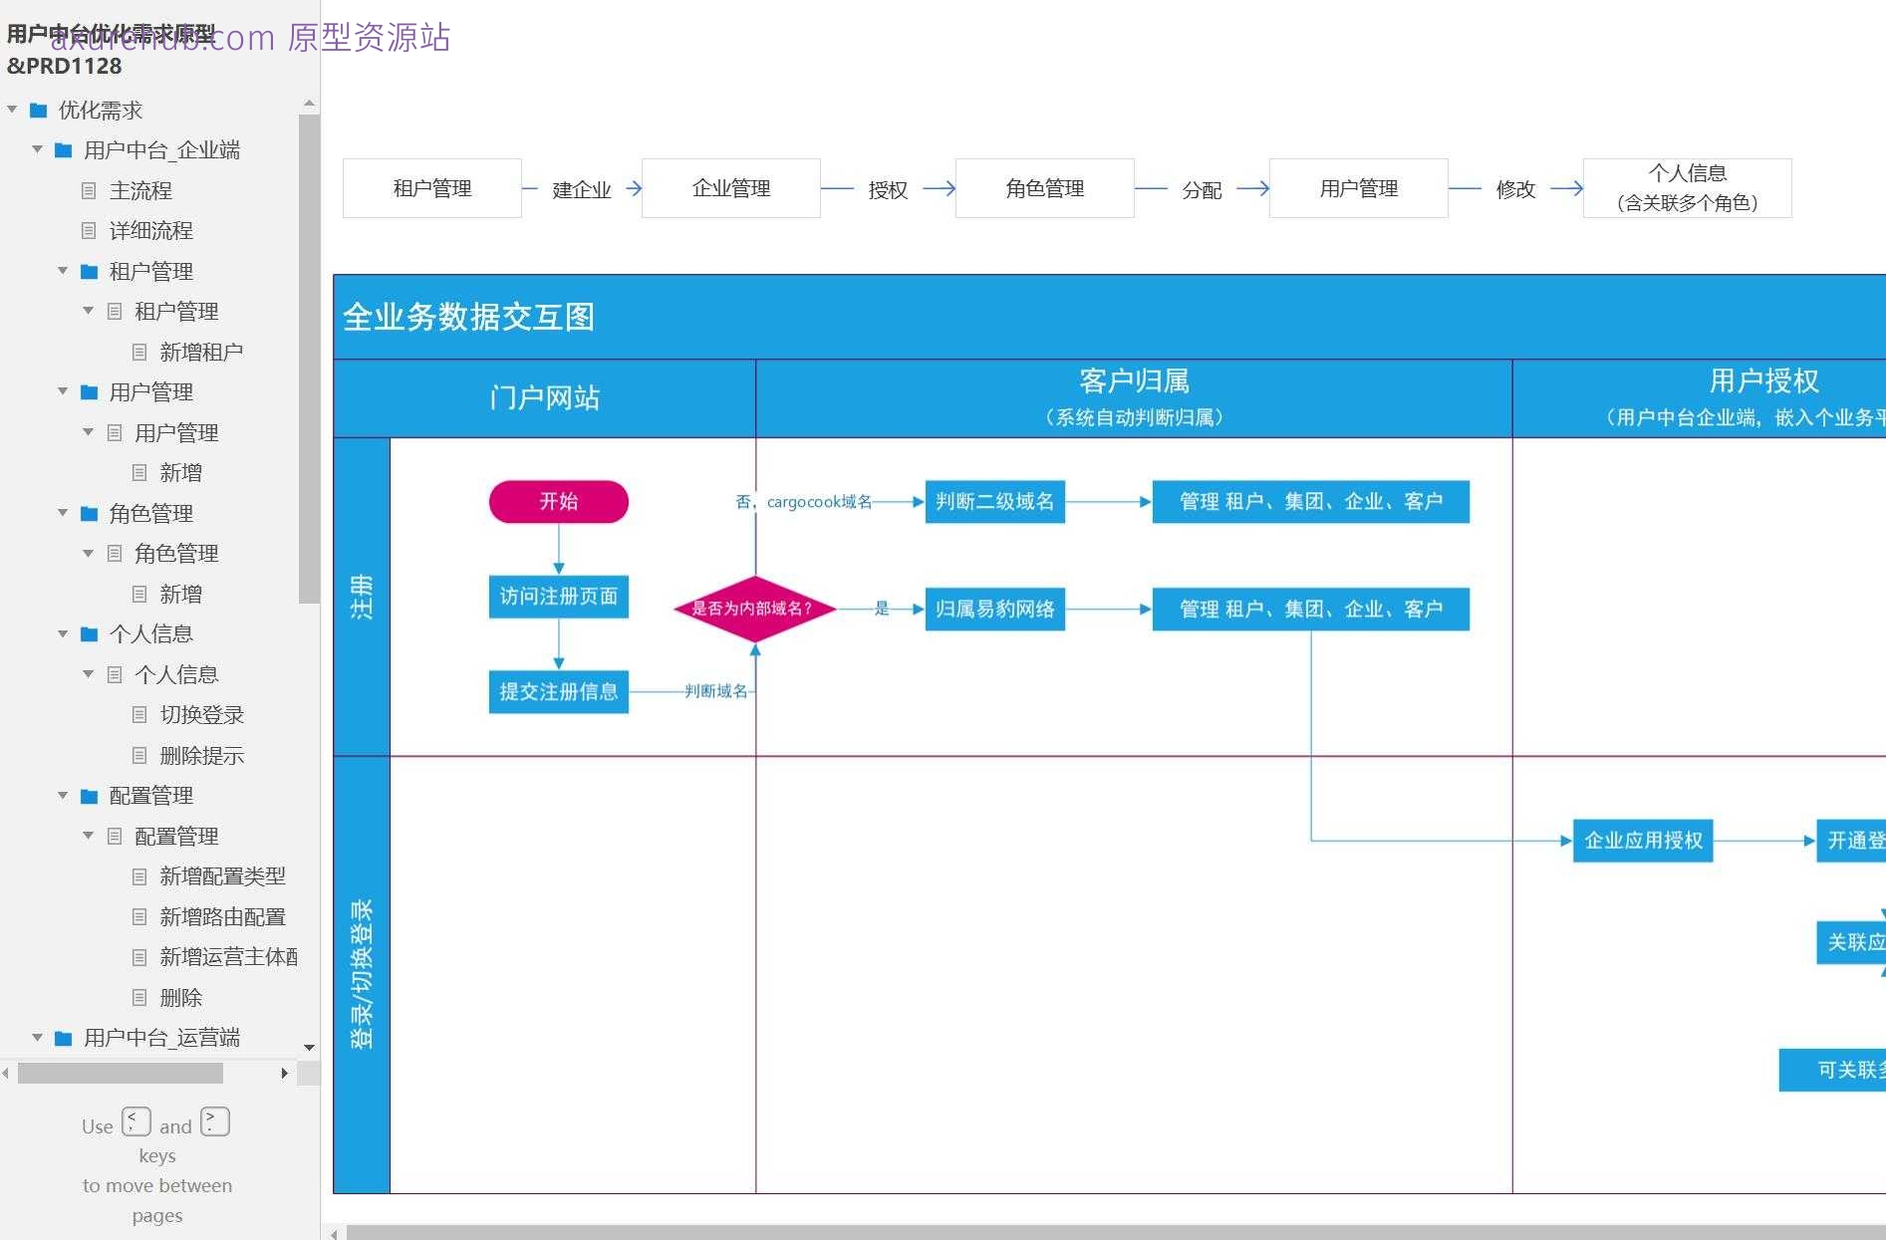Click the 归属易豹网络 node
Viewport: 1886px width, 1240px height.
pyautogui.click(x=995, y=609)
